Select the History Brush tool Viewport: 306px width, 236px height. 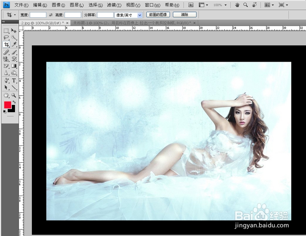pyautogui.click(x=14, y=59)
